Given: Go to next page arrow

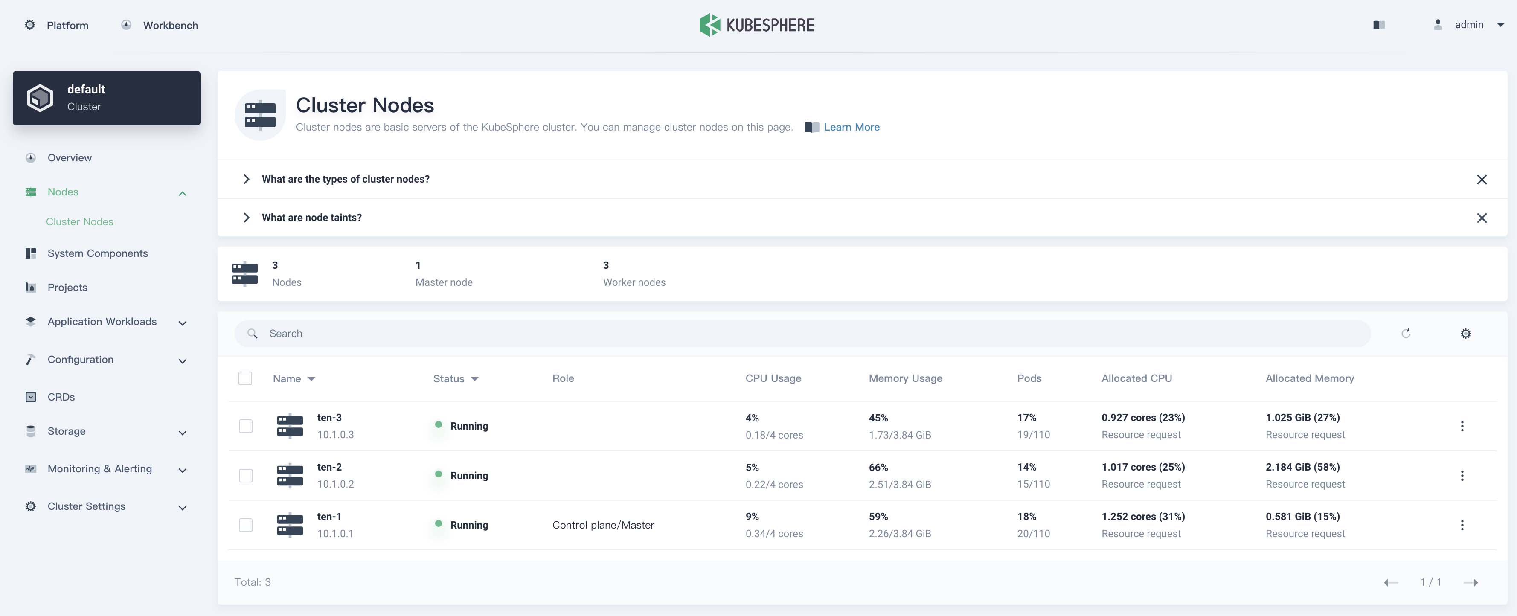Looking at the screenshot, I should click(1471, 582).
